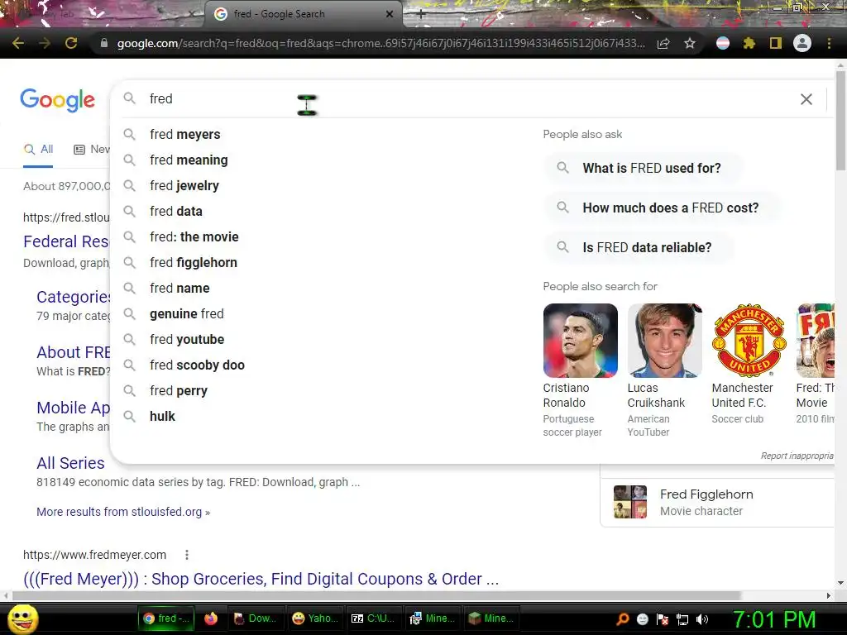
Task: Bookmark this page with the star icon
Action: [689, 43]
